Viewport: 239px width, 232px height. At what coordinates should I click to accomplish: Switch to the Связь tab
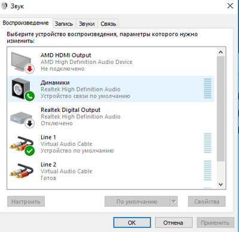108,24
